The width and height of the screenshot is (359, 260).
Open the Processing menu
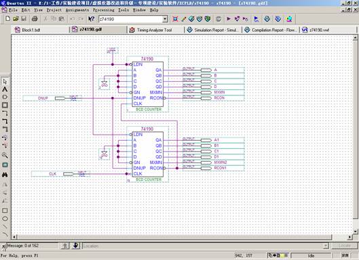[x=103, y=10]
